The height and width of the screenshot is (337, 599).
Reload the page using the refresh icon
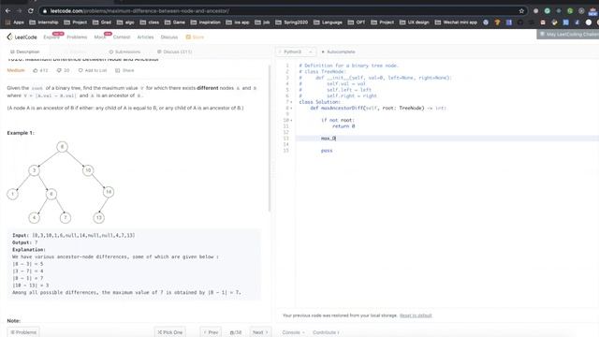(31, 11)
